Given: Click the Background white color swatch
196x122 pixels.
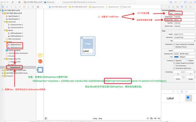Looking at the screenshot, I should click(x=176, y=54).
